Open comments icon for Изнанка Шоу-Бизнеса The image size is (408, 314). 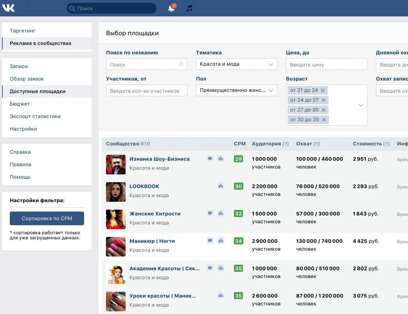(x=210, y=158)
